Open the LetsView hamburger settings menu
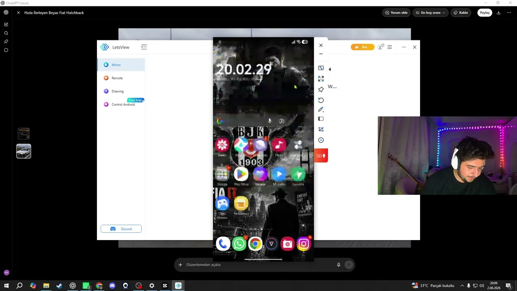Image resolution: width=517 pixels, height=291 pixels. click(389, 47)
